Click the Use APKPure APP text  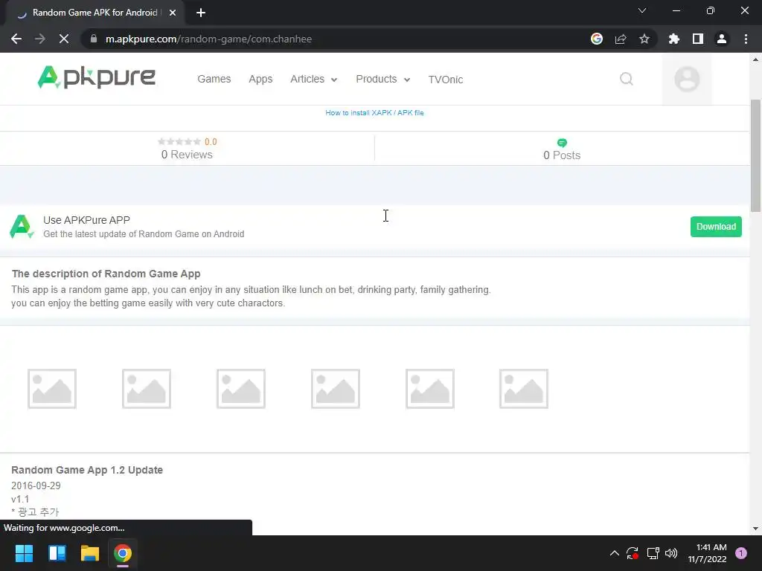coord(86,220)
